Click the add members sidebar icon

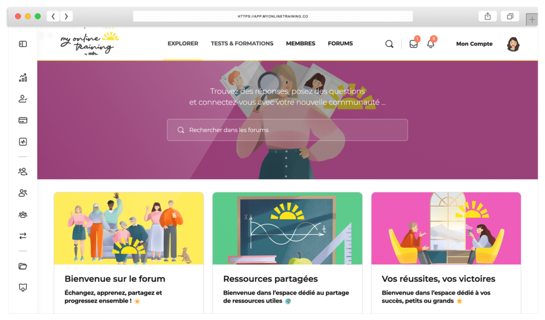click(x=23, y=172)
